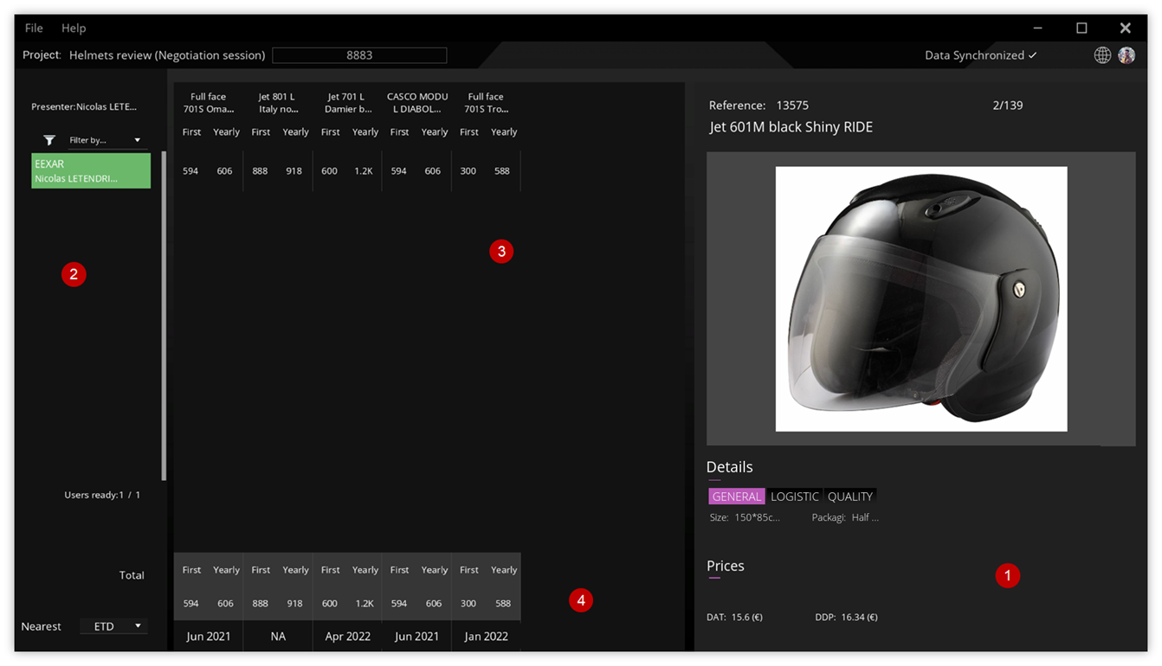Click the Jet 601M black Shiny RIDE title
Image resolution: width=1162 pixels, height=666 pixels.
(x=791, y=127)
